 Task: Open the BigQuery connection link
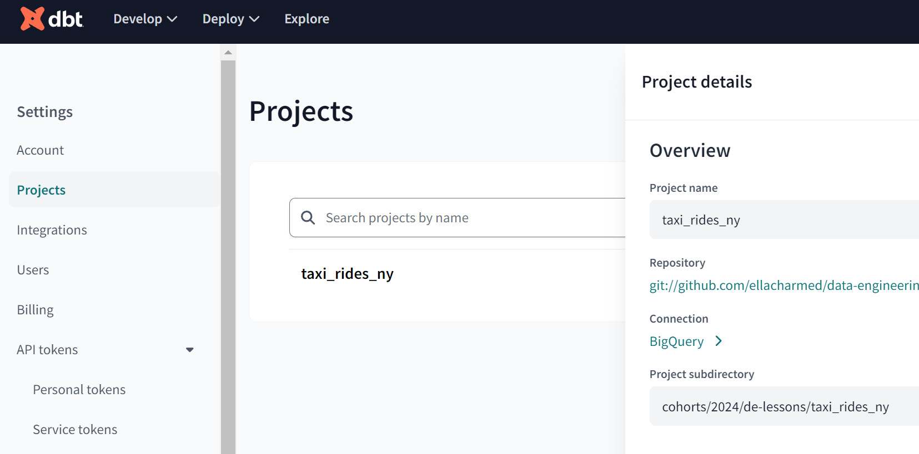pyautogui.click(x=676, y=341)
